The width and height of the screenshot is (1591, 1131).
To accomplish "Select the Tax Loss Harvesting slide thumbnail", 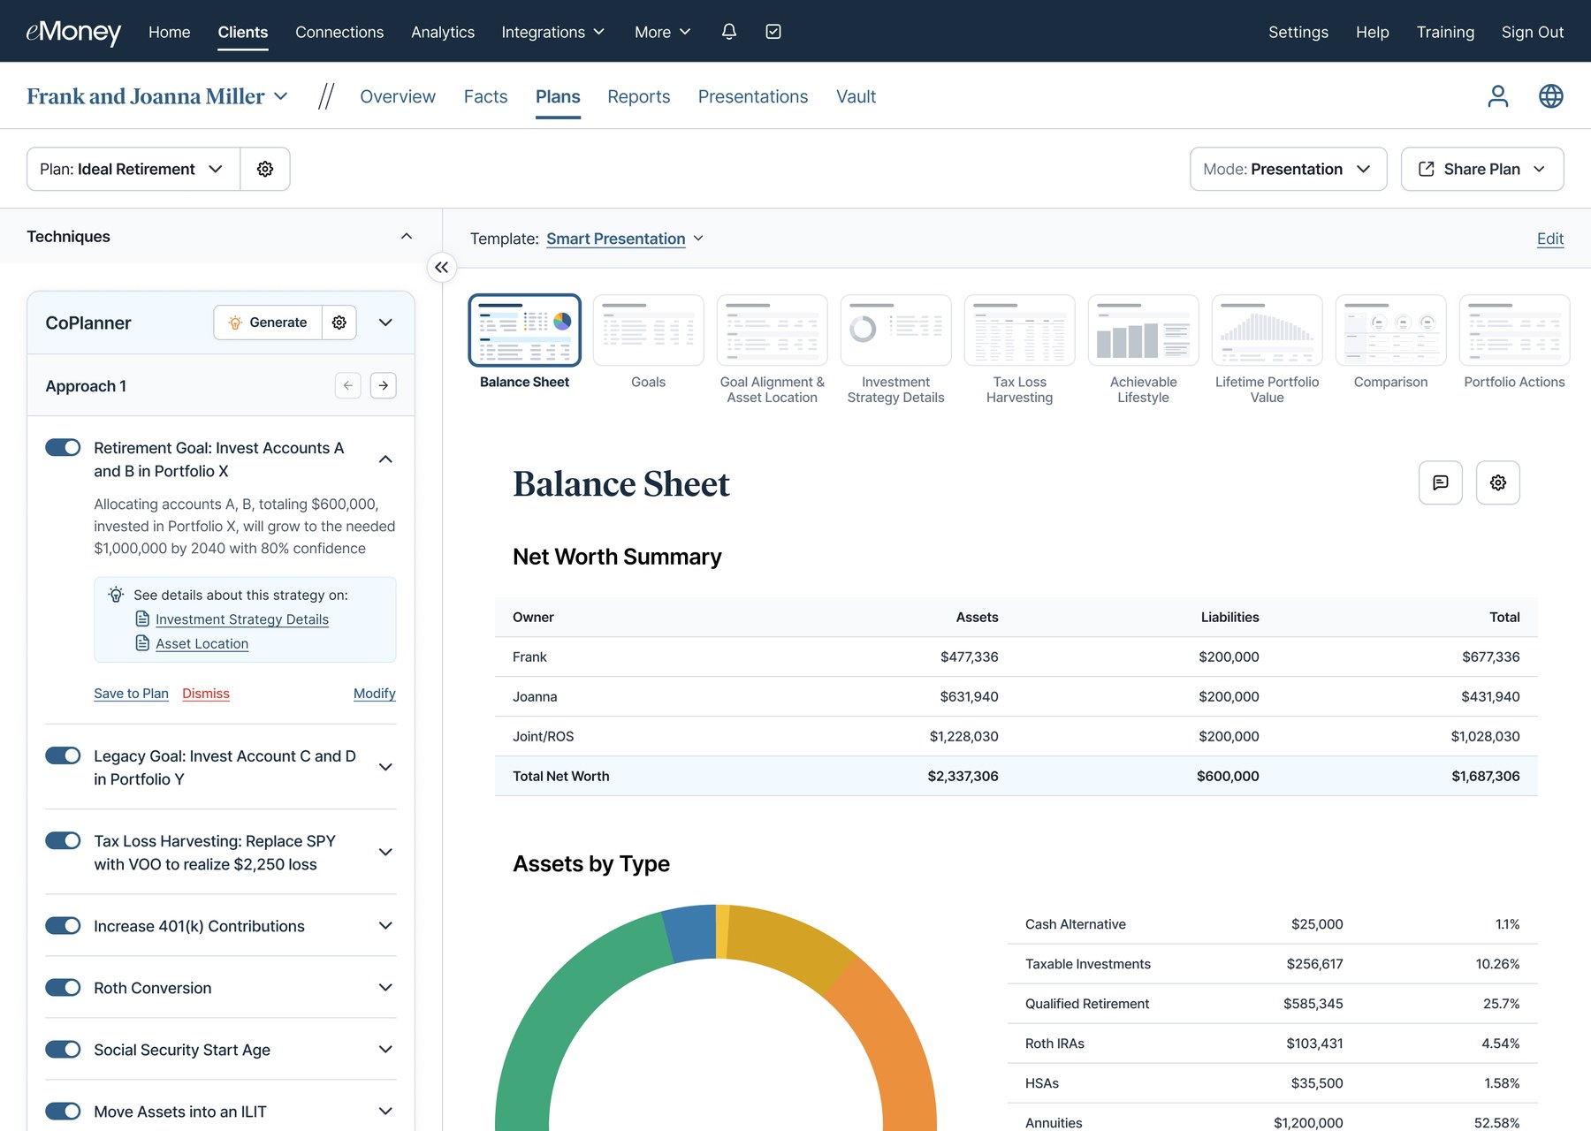I will pyautogui.click(x=1020, y=330).
